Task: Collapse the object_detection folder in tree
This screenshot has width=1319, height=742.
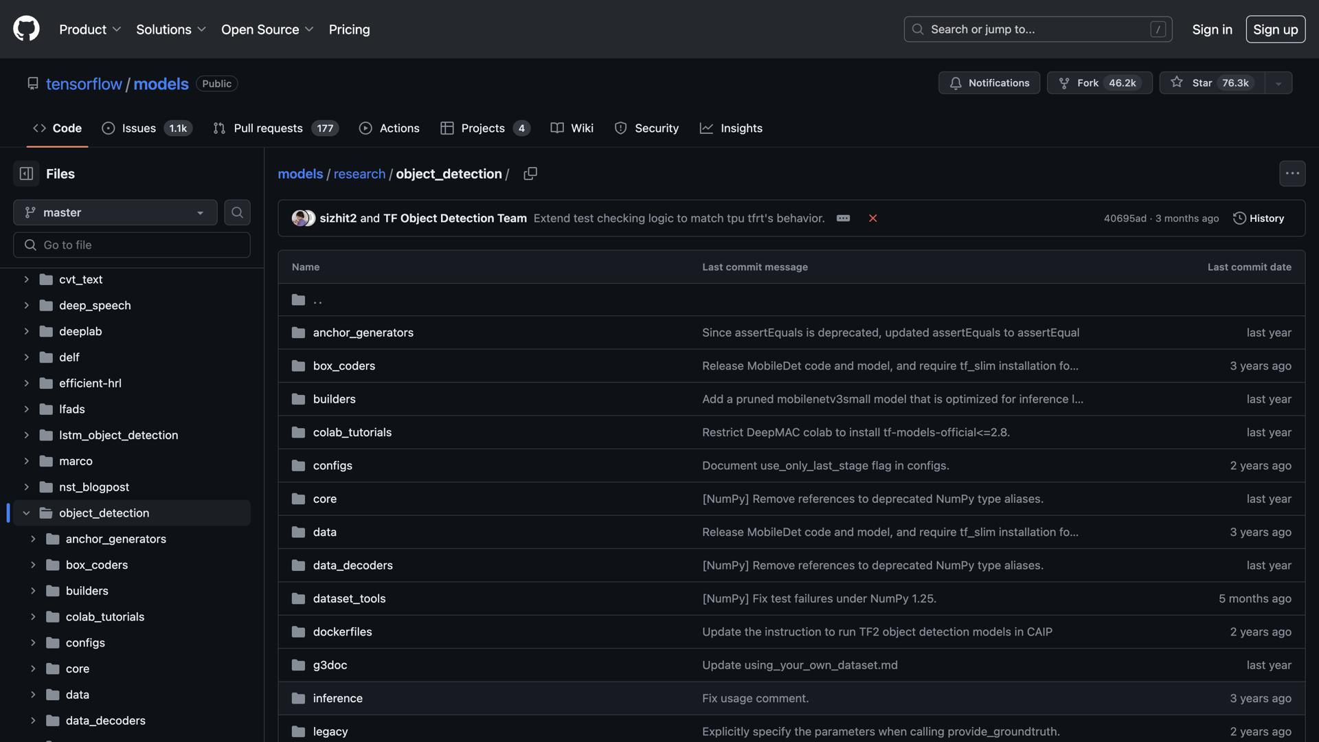Action: (x=26, y=513)
